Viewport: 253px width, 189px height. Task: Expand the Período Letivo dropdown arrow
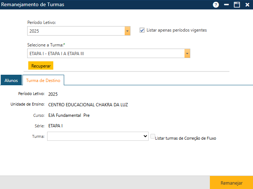(x=127, y=31)
